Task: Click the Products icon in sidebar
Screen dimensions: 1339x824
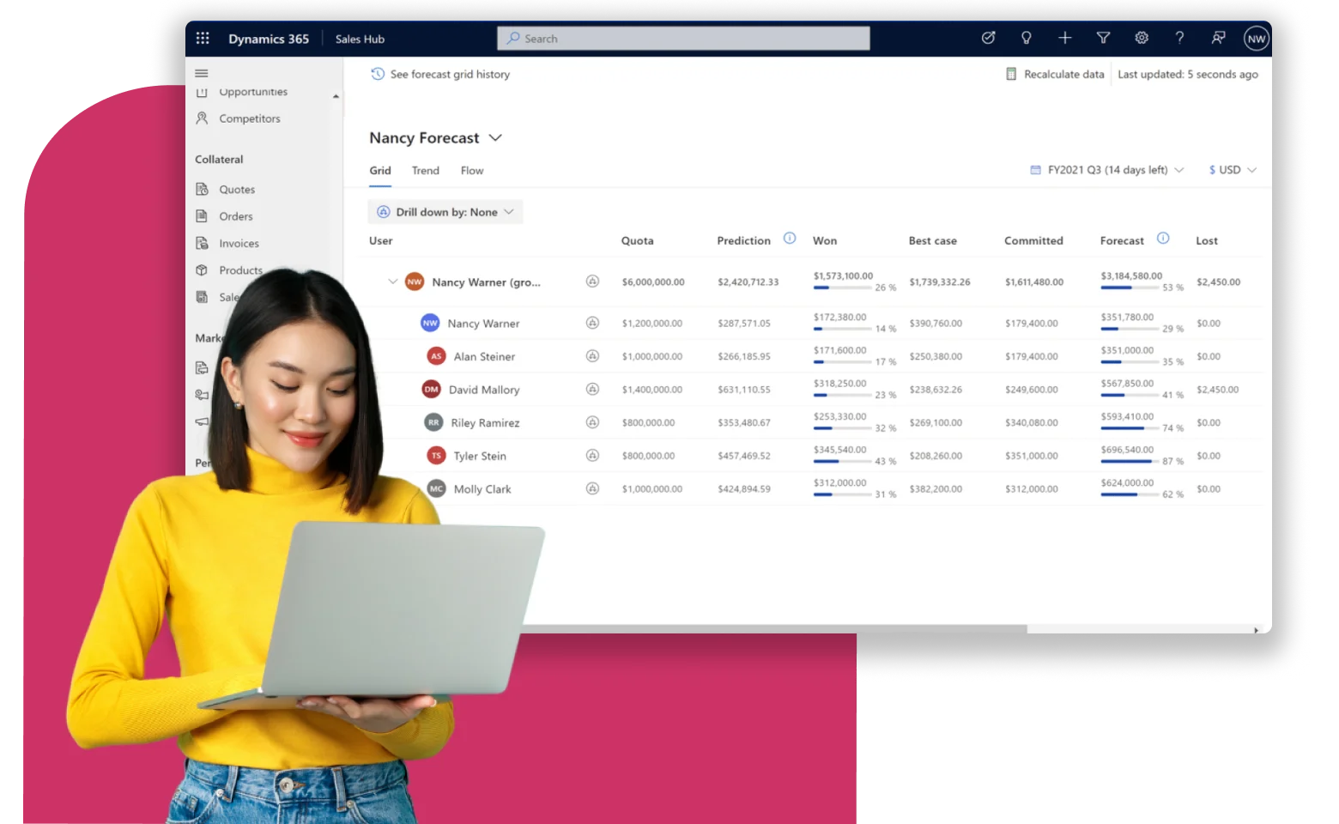Action: pyautogui.click(x=202, y=270)
